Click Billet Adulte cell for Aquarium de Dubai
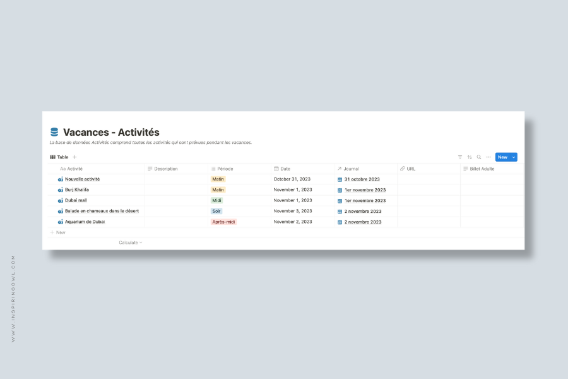Image resolution: width=568 pixels, height=379 pixels. click(x=492, y=222)
